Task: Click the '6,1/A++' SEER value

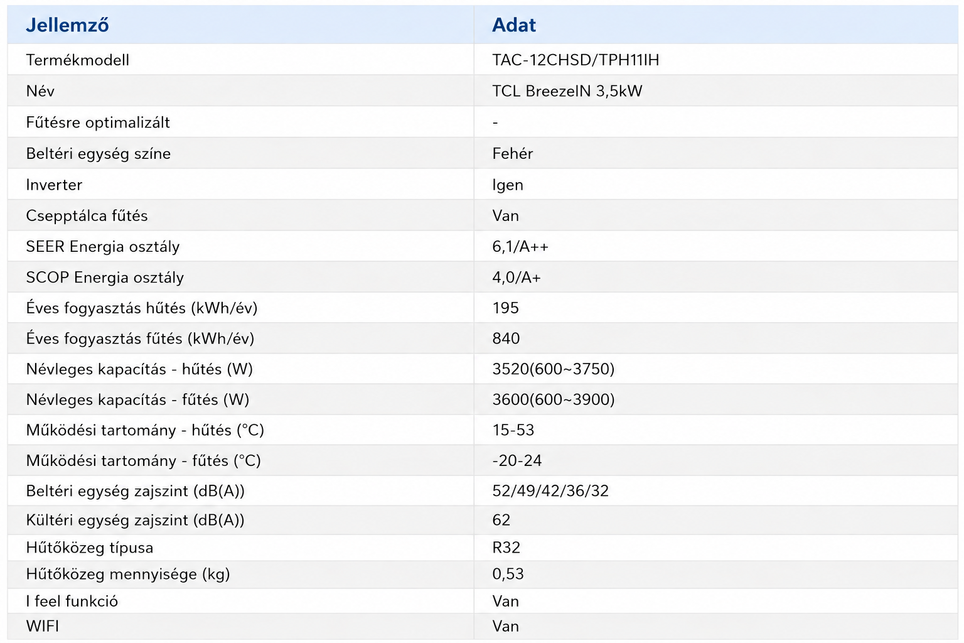Action: coord(520,247)
